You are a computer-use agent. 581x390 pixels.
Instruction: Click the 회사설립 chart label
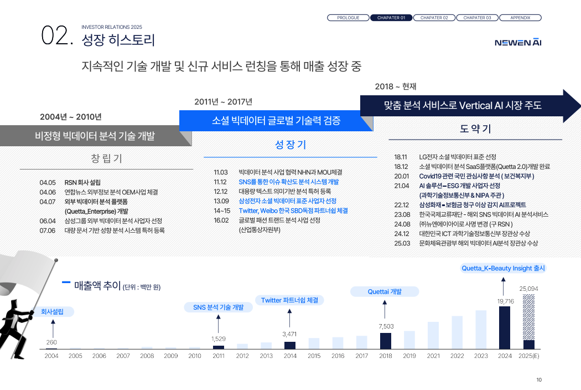pyautogui.click(x=52, y=312)
